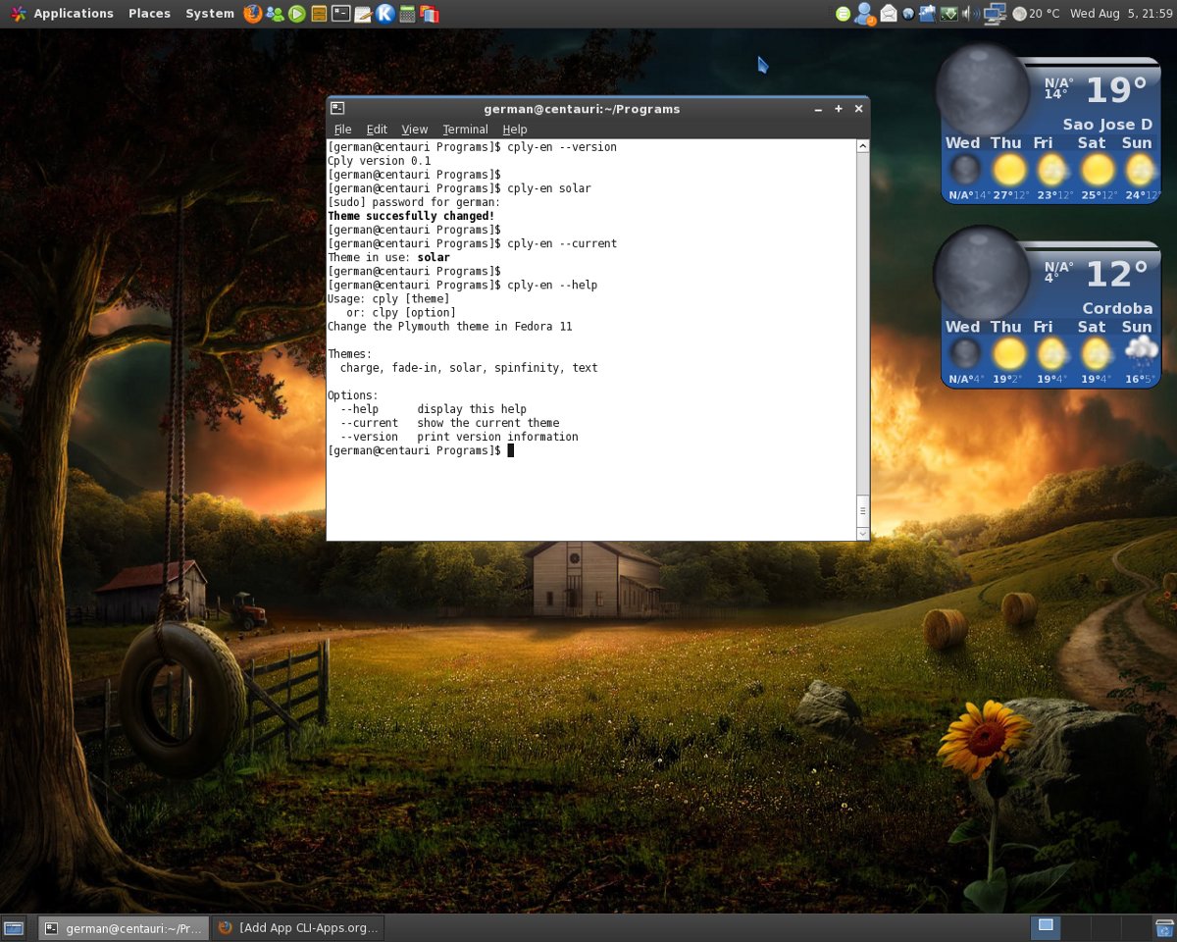Click 12° temperature in Cordoba widget
This screenshot has width=1177, height=942.
pyautogui.click(x=1116, y=274)
